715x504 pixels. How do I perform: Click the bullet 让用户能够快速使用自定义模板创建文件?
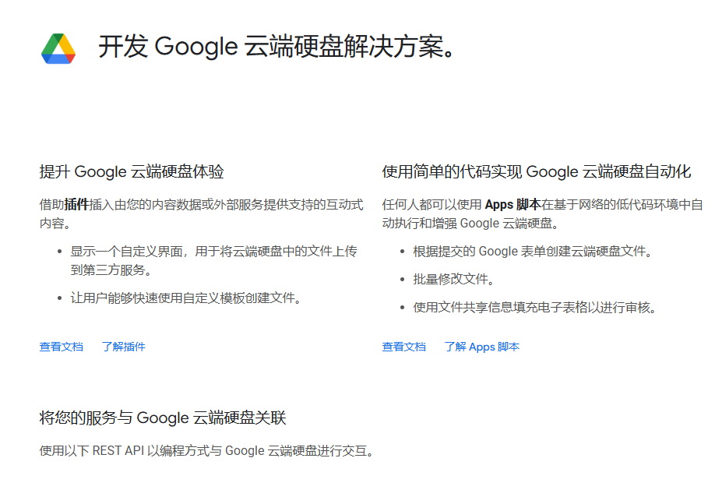click(x=186, y=298)
